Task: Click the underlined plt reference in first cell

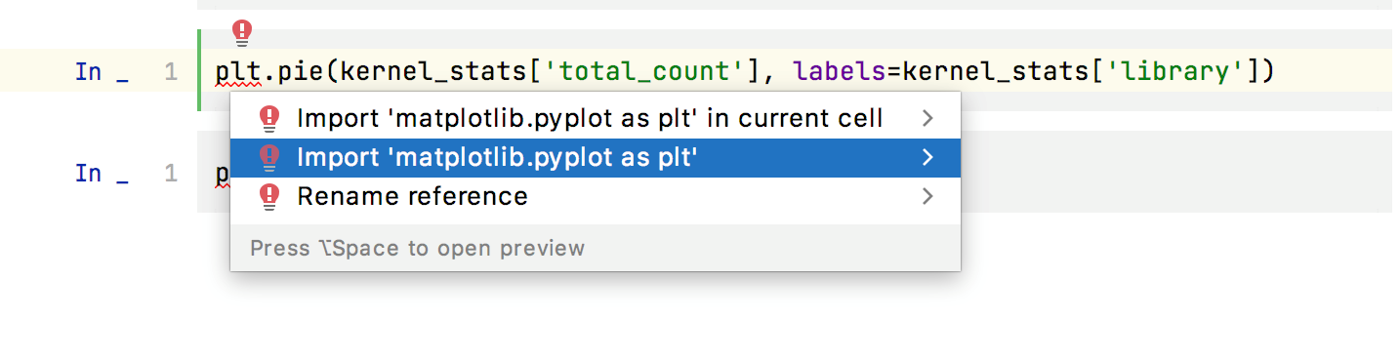Action: click(x=233, y=71)
